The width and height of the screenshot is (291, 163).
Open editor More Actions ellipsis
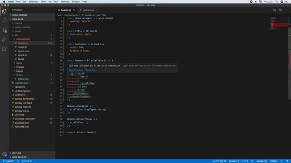coord(286,10)
